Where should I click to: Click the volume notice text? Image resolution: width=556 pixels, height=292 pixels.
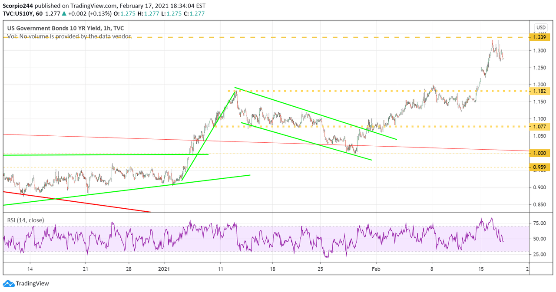click(x=69, y=36)
